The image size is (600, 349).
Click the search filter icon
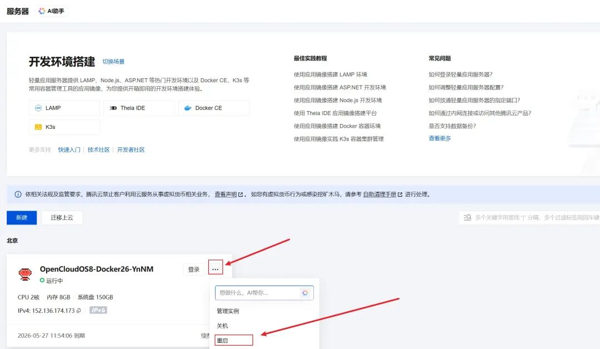click(467, 217)
